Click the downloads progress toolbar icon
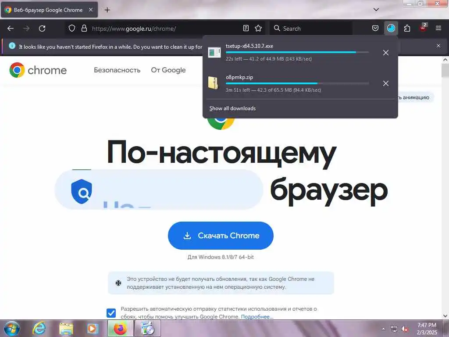Viewport: 449px width, 337px height. pyautogui.click(x=391, y=29)
